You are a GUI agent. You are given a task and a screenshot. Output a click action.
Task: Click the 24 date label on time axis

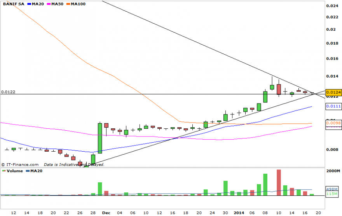[212, 213]
